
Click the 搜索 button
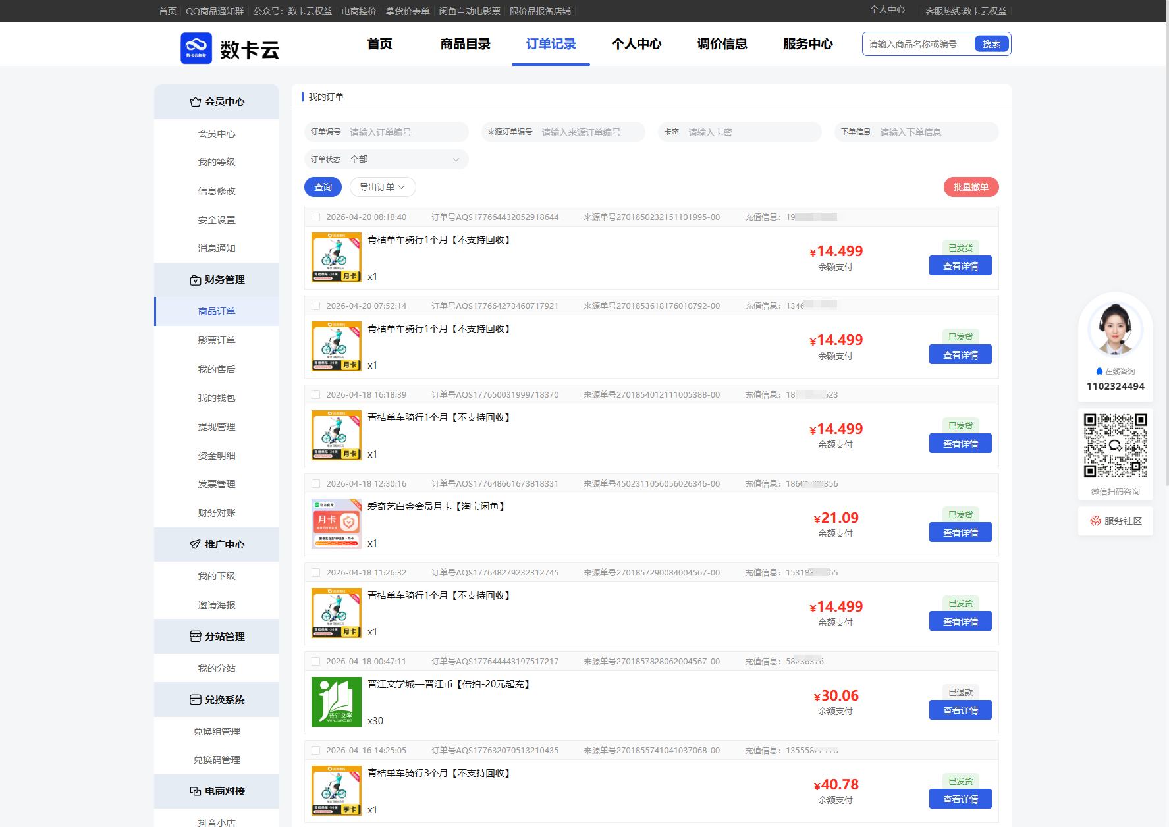click(x=992, y=44)
